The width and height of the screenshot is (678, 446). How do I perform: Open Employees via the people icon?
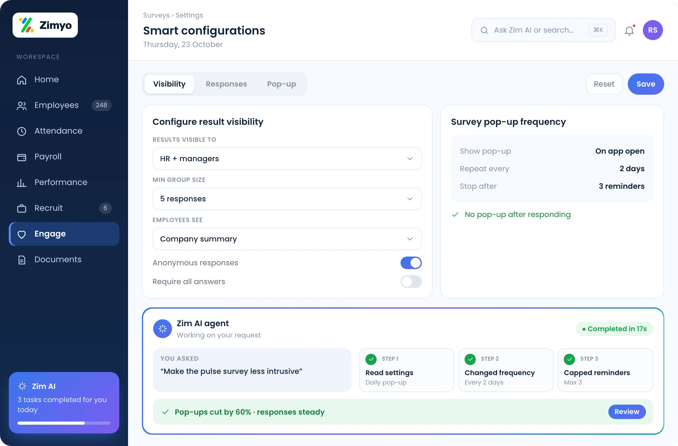22,106
